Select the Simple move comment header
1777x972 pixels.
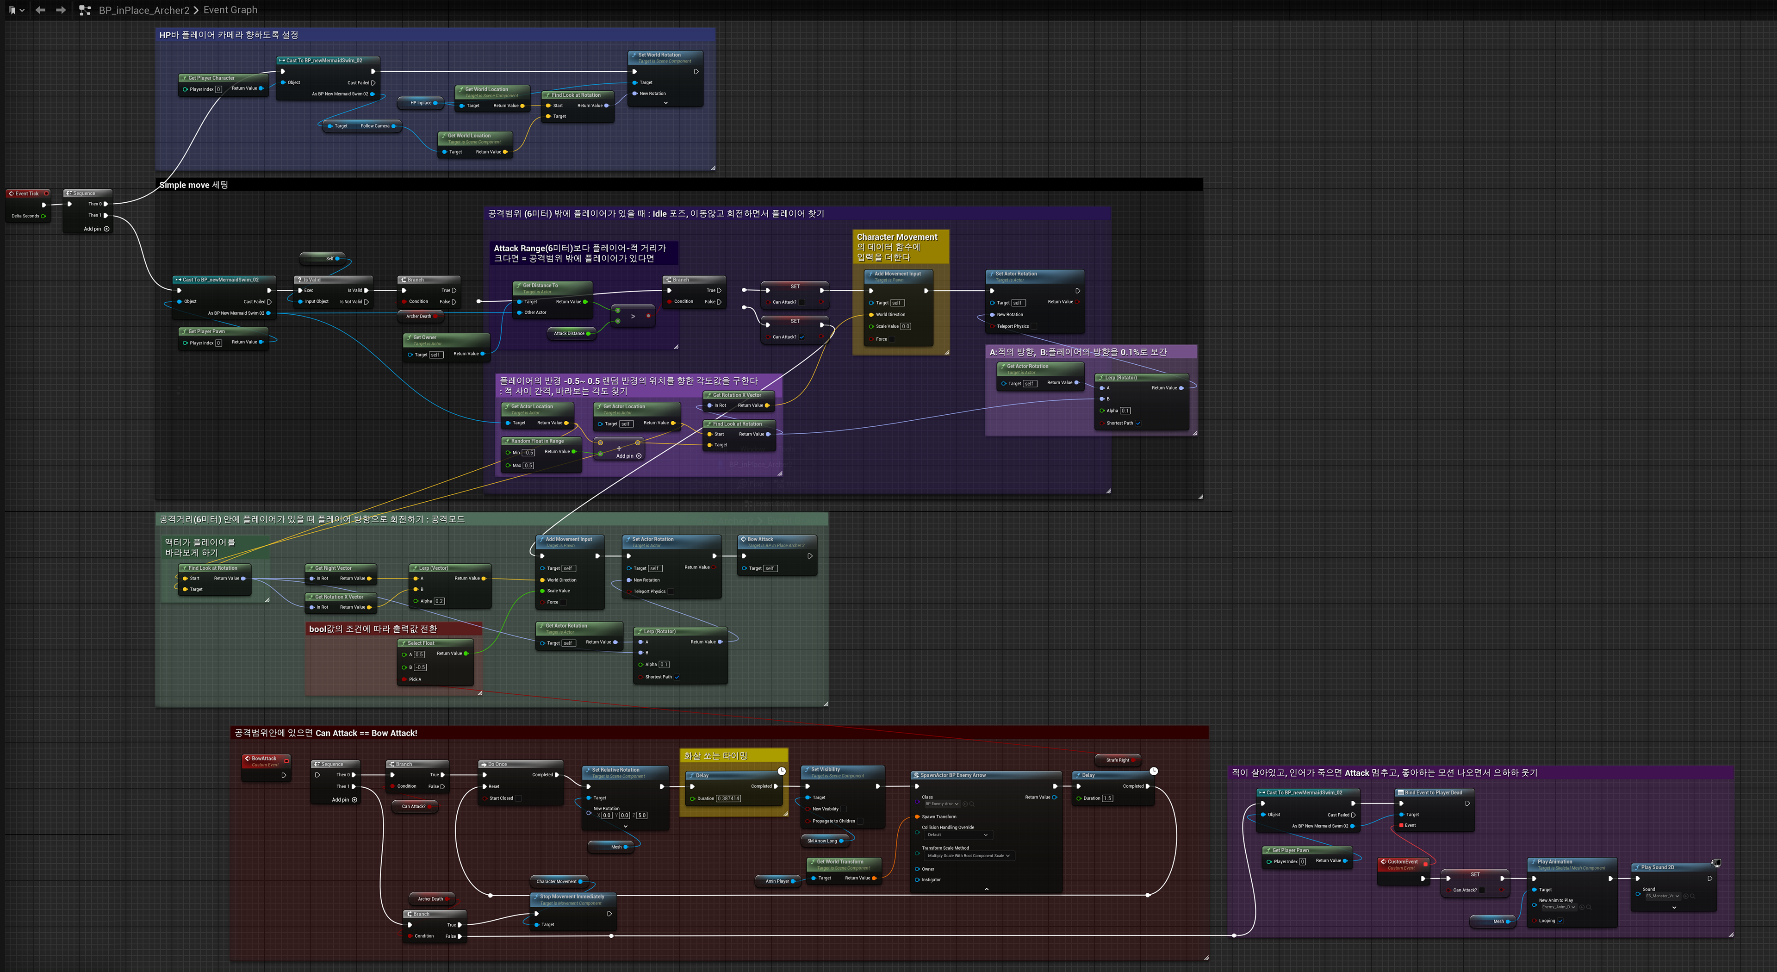tap(679, 185)
